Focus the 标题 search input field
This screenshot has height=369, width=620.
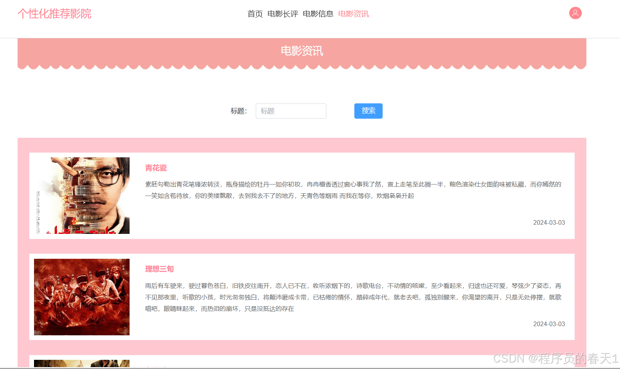click(291, 111)
